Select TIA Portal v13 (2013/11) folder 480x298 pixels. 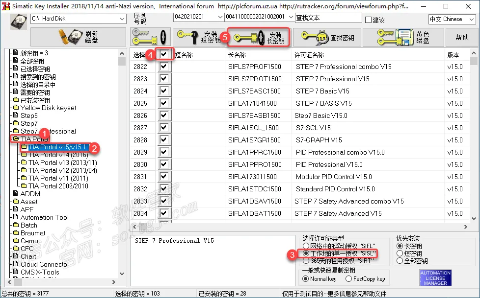click(x=63, y=162)
